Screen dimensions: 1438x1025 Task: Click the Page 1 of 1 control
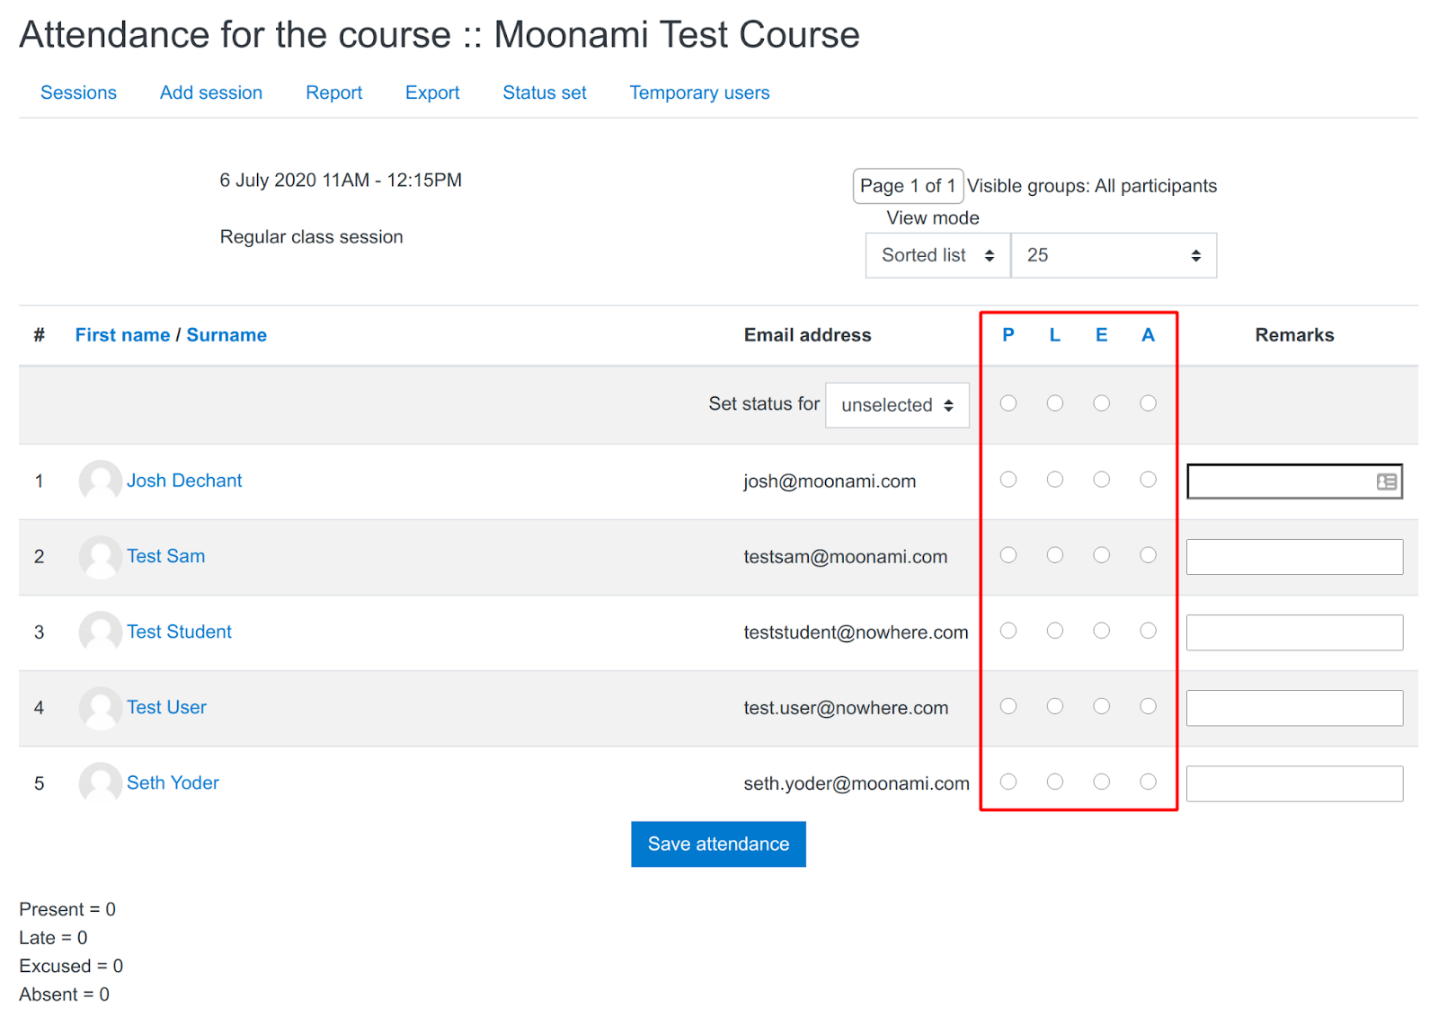tap(907, 186)
